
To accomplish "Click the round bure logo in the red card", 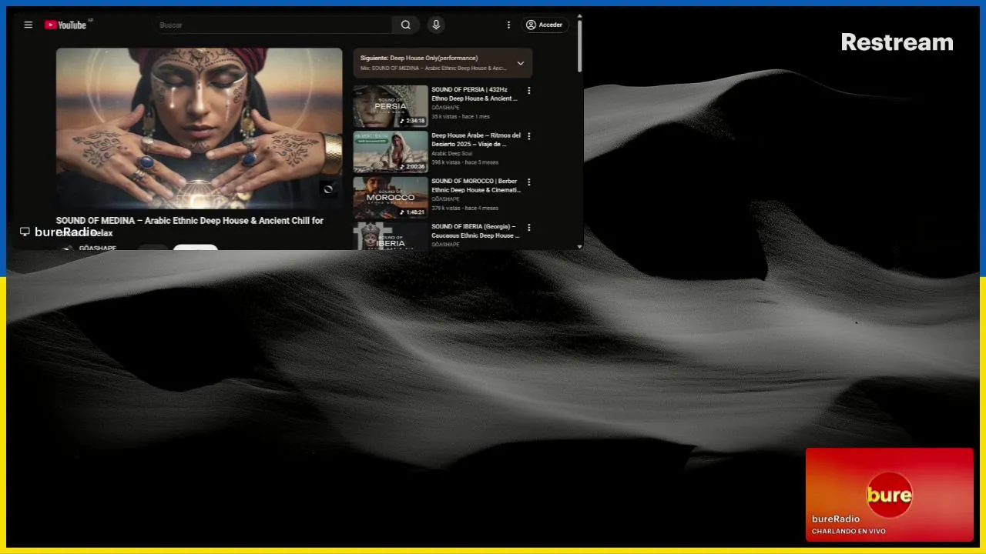I will tap(890, 495).
